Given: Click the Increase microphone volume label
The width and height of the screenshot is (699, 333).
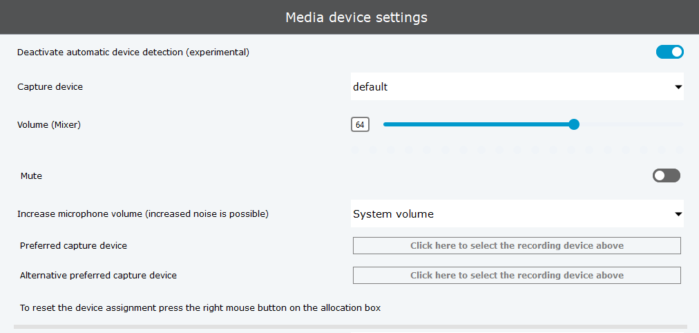Looking at the screenshot, I should click(x=142, y=214).
